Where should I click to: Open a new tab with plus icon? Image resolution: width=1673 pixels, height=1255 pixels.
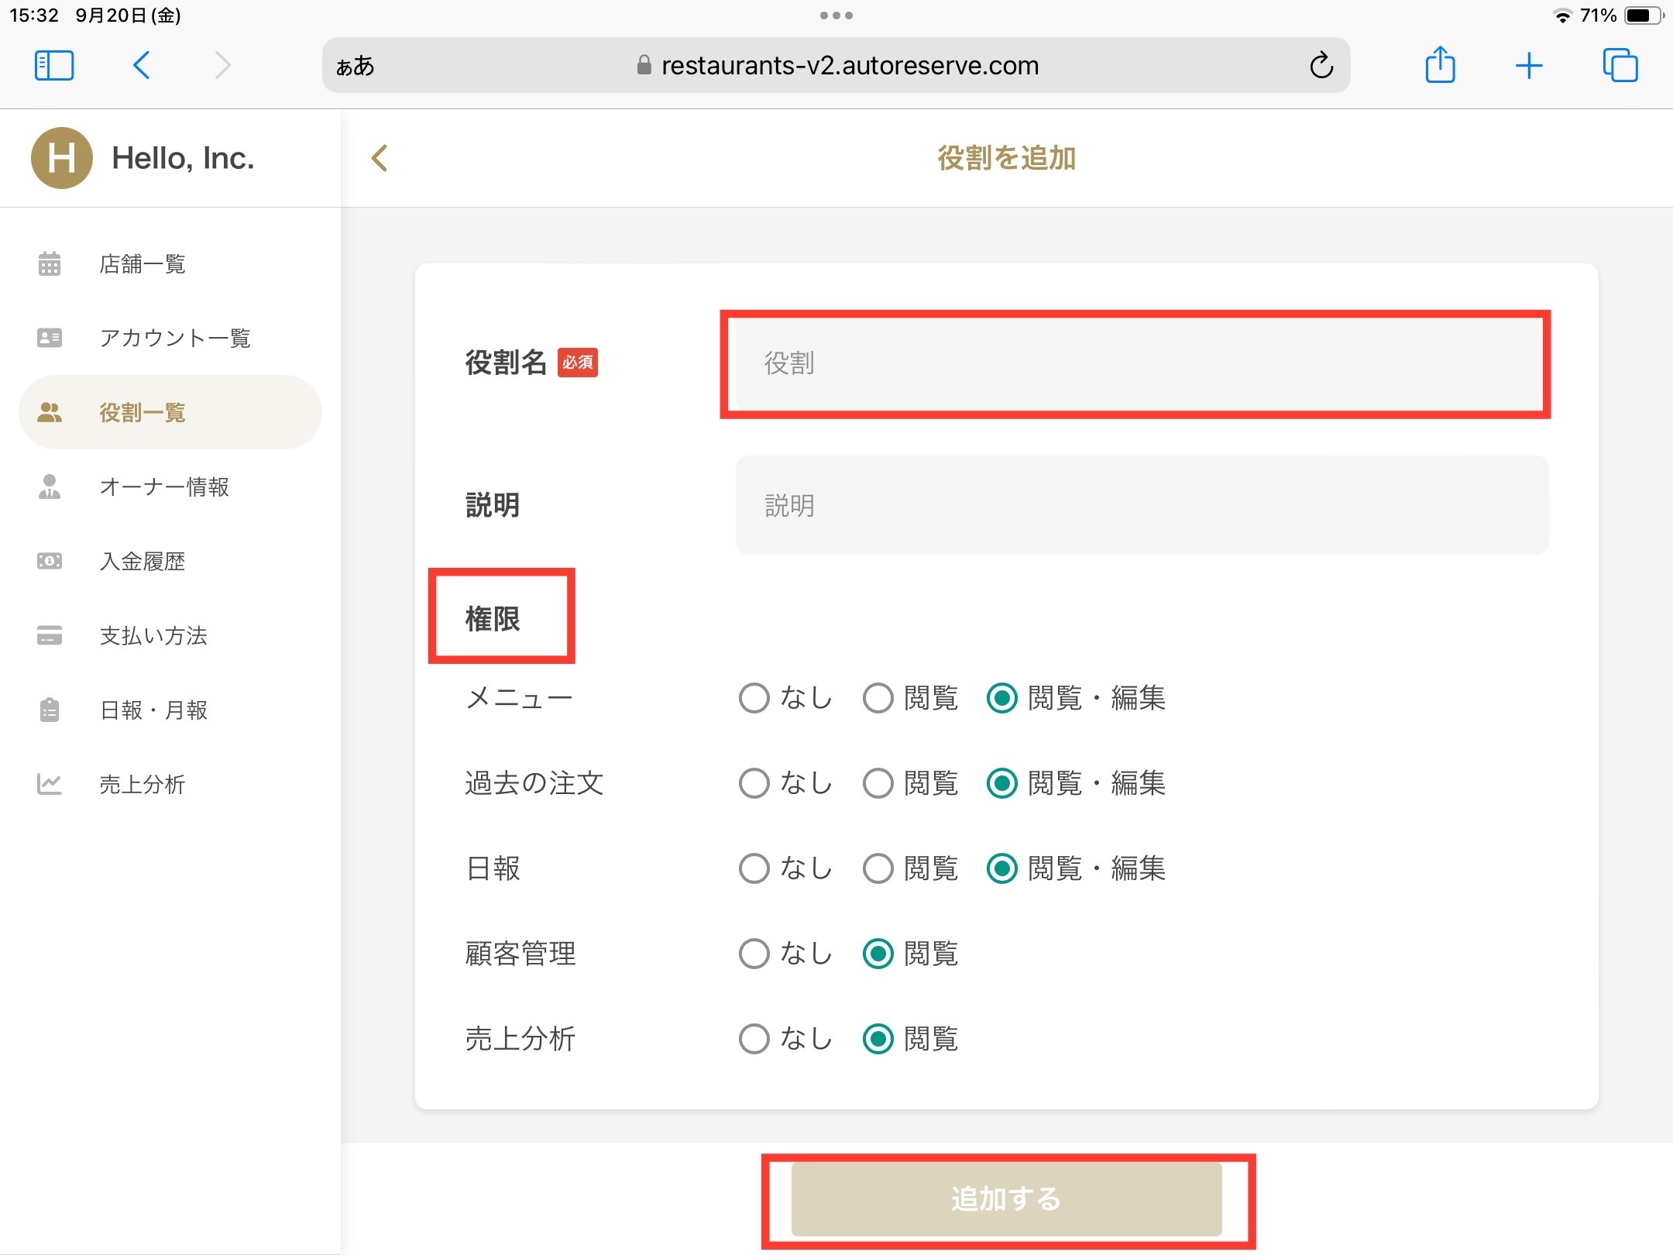coord(1529,65)
